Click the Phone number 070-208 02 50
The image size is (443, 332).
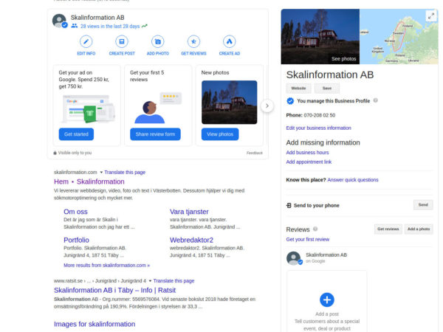point(320,115)
